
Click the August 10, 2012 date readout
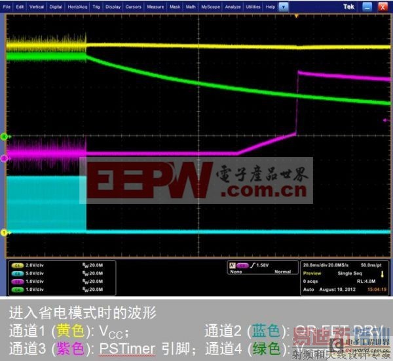coord(337,289)
